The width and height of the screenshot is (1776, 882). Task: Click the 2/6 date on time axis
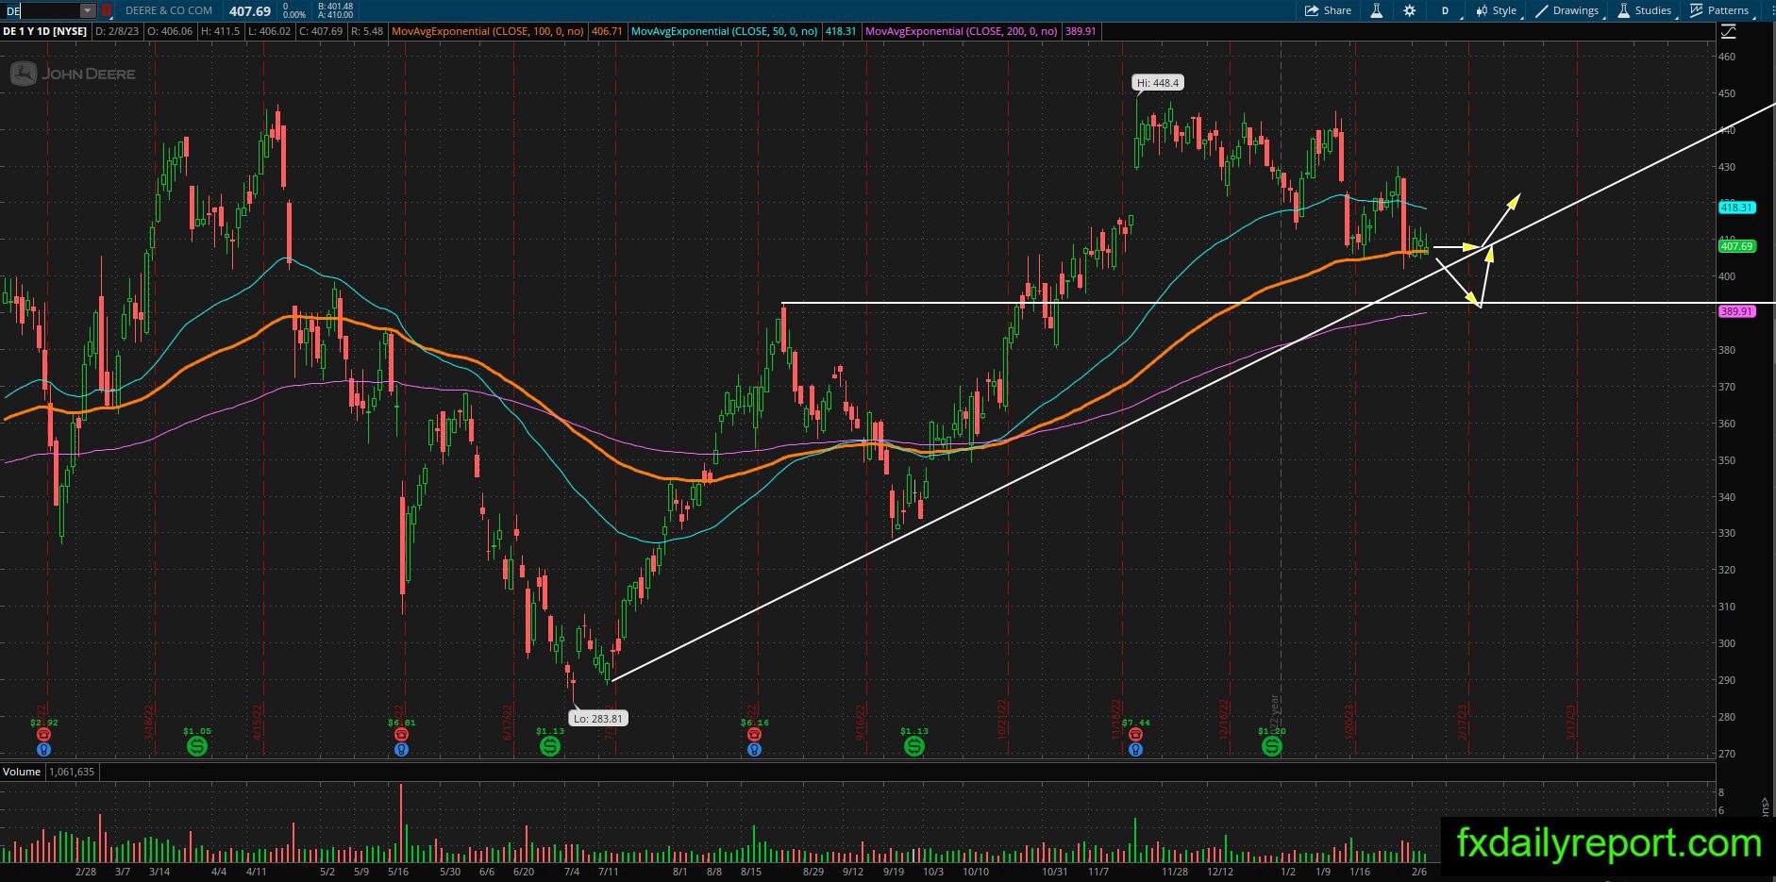click(1419, 872)
